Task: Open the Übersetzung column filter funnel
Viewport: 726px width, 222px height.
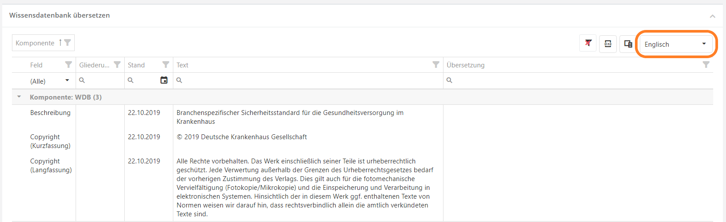Action: click(x=706, y=65)
